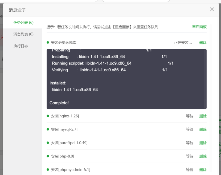Image resolution: width=221 pixels, height=175 pixels.
Task: Select the 安装[php-8.0] task row
Action: point(126,156)
